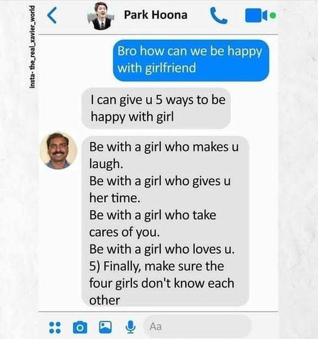Select the 'I can give u 5 ways' bubble
This screenshot has height=339, width=318.
[156, 109]
